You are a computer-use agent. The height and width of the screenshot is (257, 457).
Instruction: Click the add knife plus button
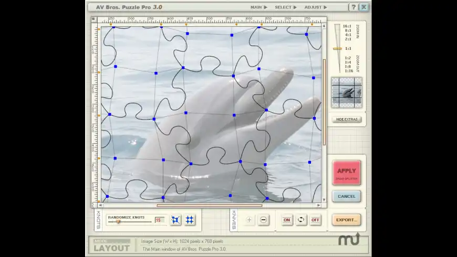coord(249,220)
